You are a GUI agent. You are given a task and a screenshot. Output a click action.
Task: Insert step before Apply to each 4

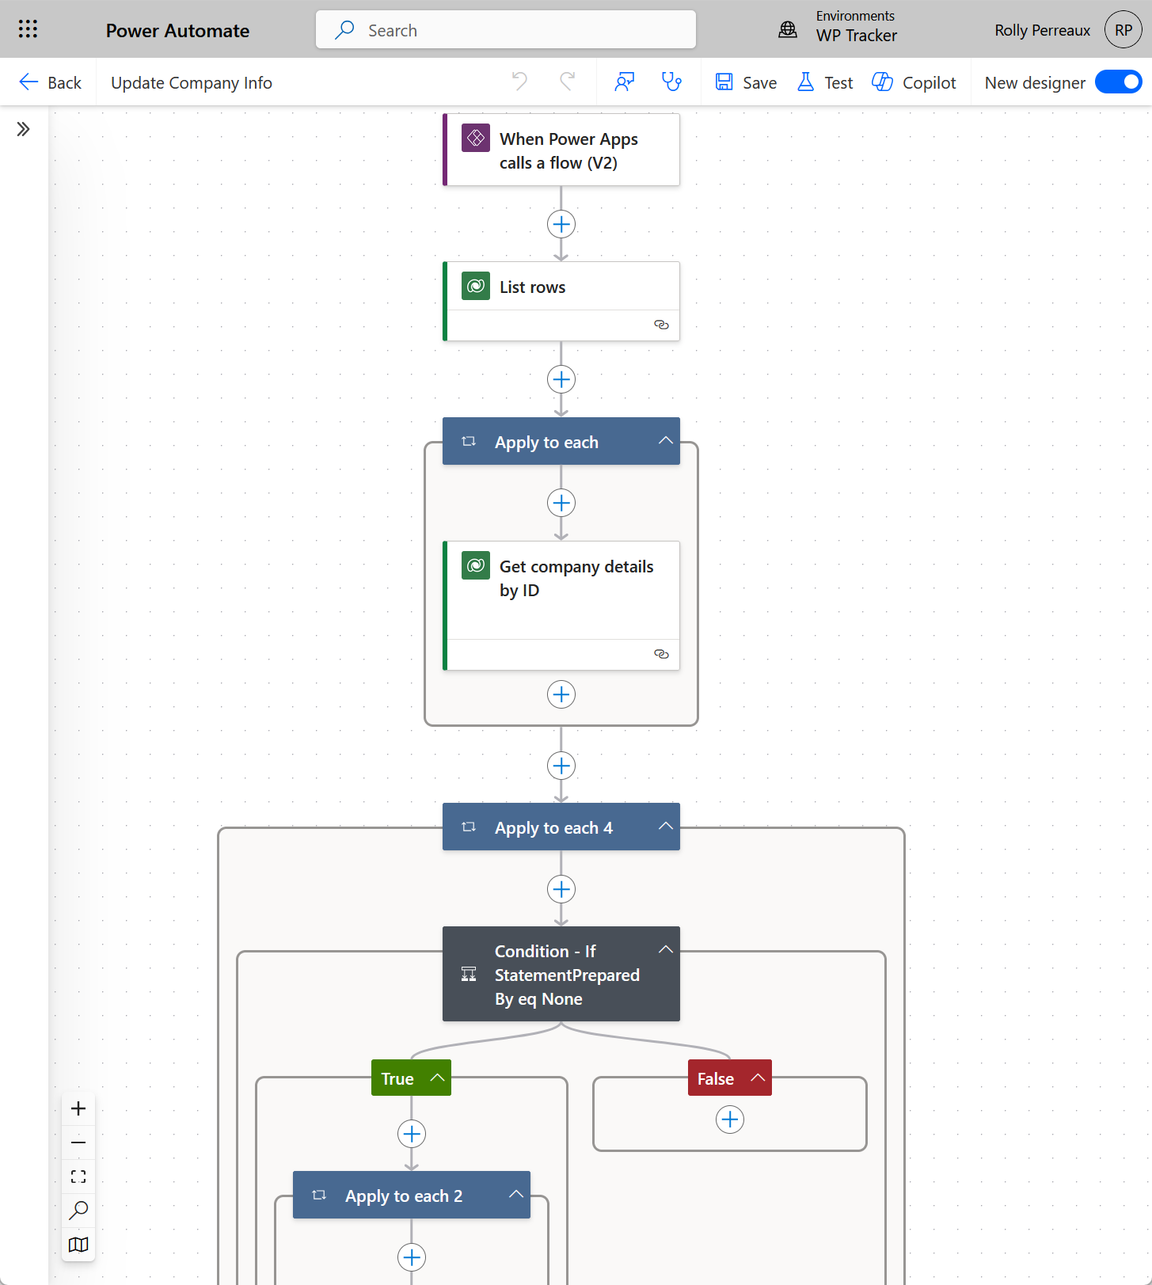[x=561, y=766]
